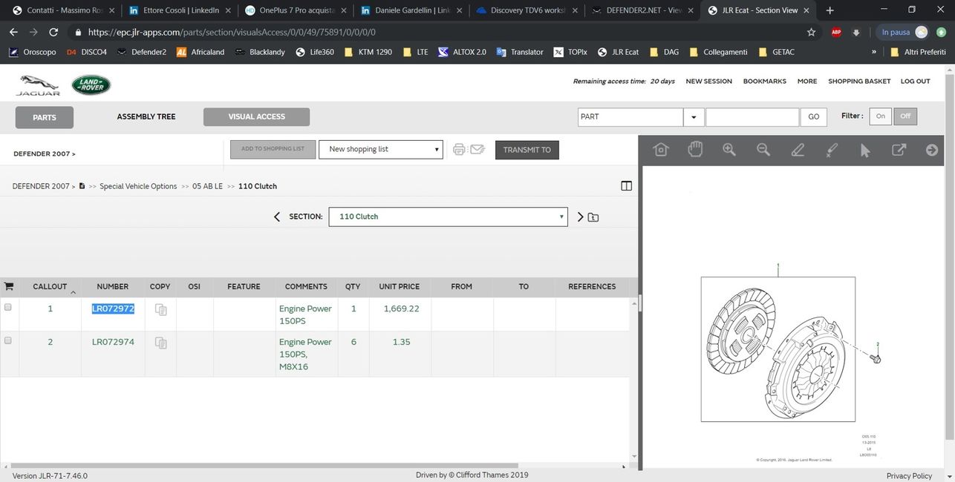Click the Privacy Policy link
This screenshot has height=482, width=955.
point(909,475)
